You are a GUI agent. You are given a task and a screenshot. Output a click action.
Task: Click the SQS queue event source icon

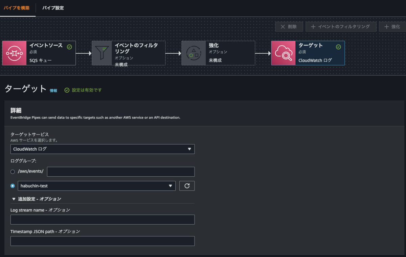[x=14, y=53]
